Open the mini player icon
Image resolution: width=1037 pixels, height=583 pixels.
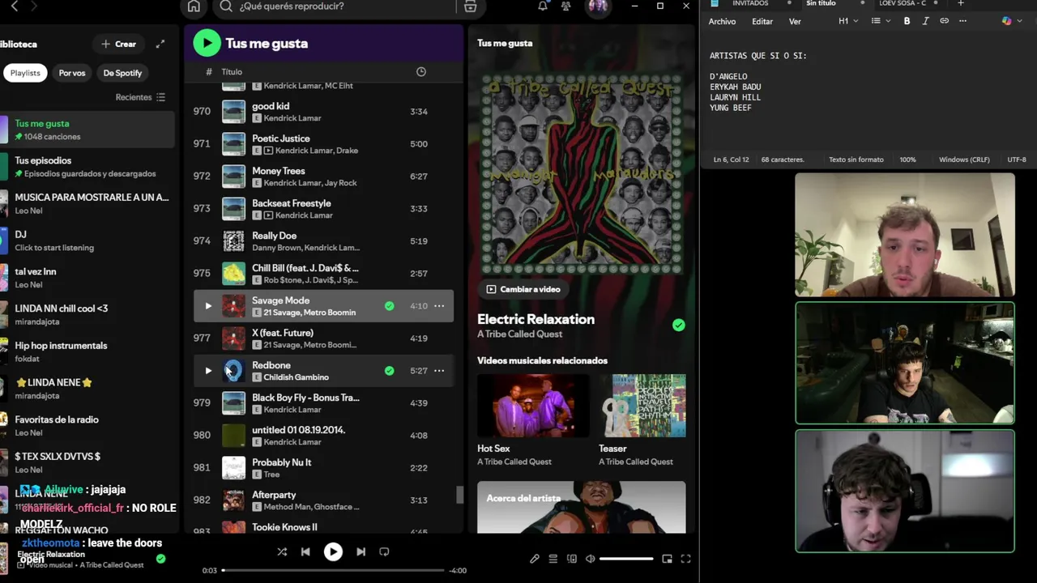click(667, 559)
